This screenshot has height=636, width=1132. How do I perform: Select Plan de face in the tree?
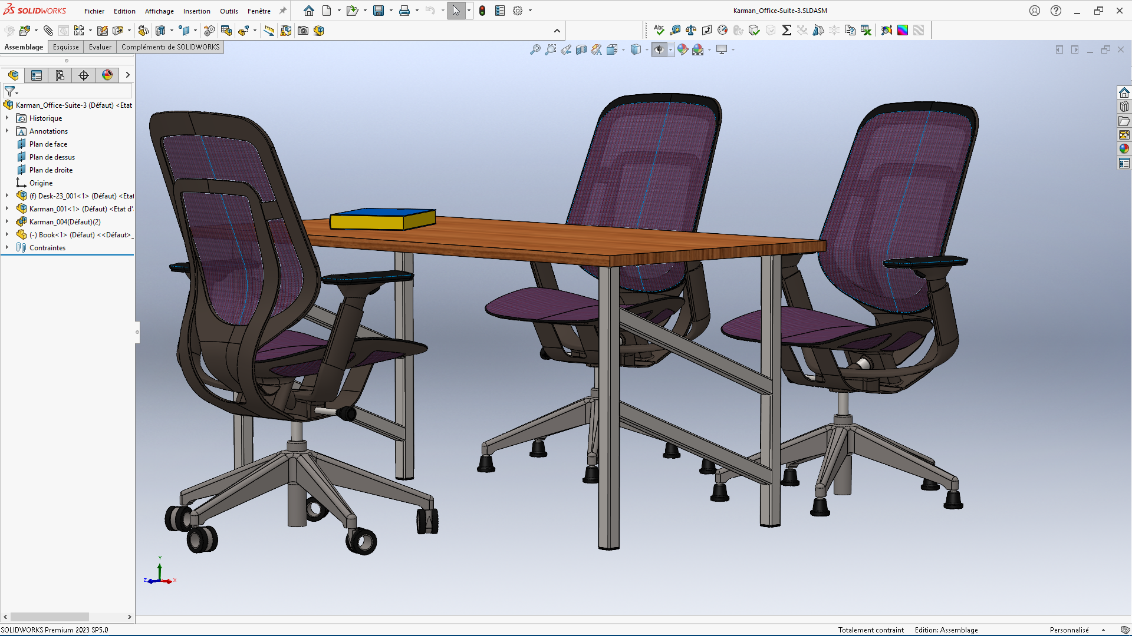[48, 144]
